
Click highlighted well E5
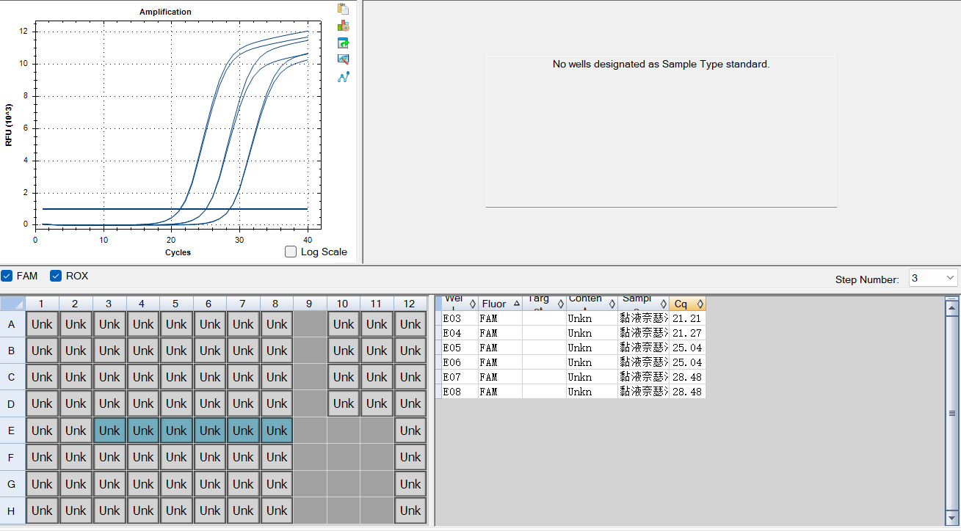click(176, 431)
